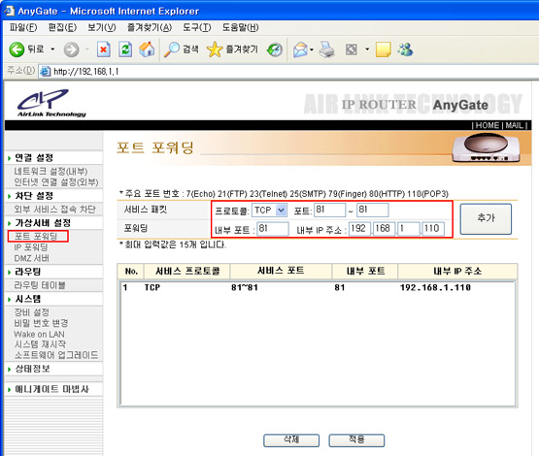Open DMZ 서버 link
The image size is (539, 456).
pyautogui.click(x=32, y=258)
